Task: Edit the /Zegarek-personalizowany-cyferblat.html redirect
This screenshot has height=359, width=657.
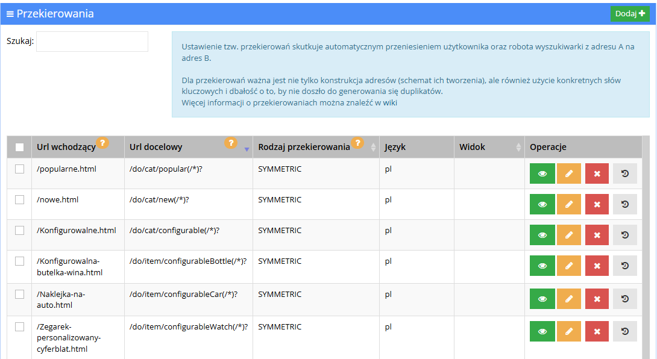Action: pos(569,331)
